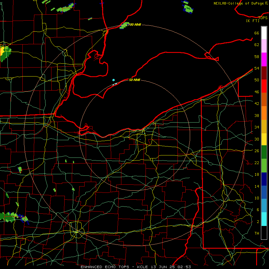Click the legend value "26"

(257, 151)
